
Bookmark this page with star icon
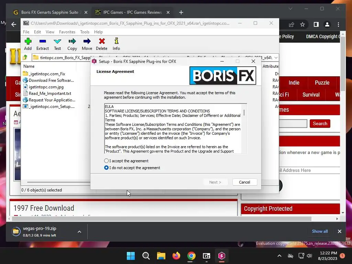(x=302, y=24)
